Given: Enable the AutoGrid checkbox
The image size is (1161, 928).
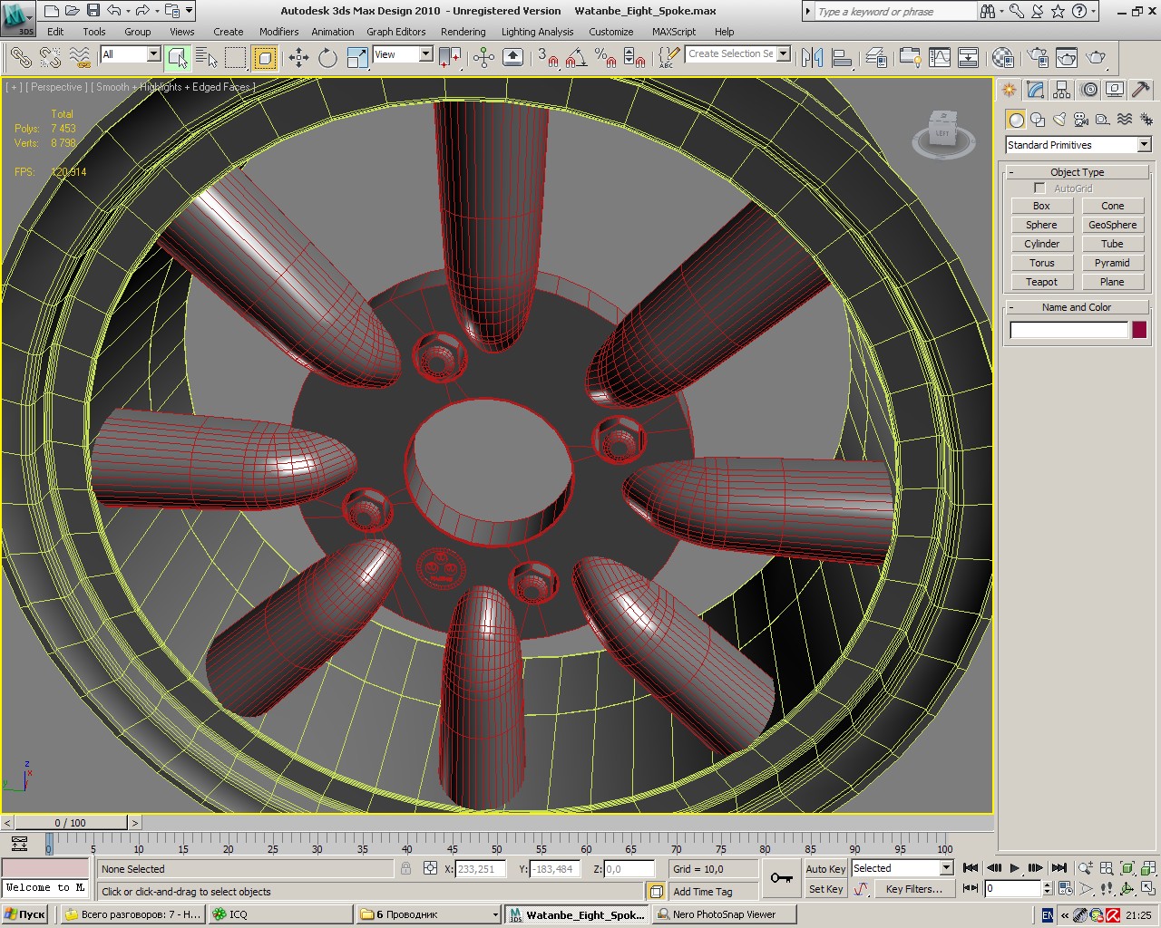Looking at the screenshot, I should point(1039,188).
